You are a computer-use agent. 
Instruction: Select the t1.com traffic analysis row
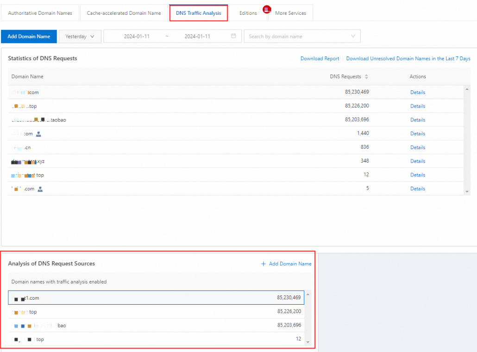pyautogui.click(x=156, y=297)
